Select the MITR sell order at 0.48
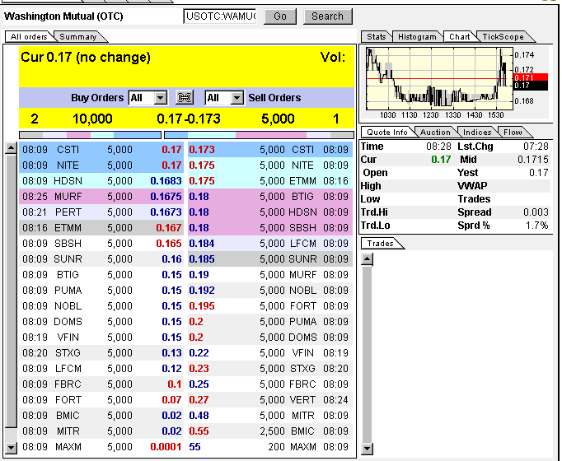 tap(270, 415)
